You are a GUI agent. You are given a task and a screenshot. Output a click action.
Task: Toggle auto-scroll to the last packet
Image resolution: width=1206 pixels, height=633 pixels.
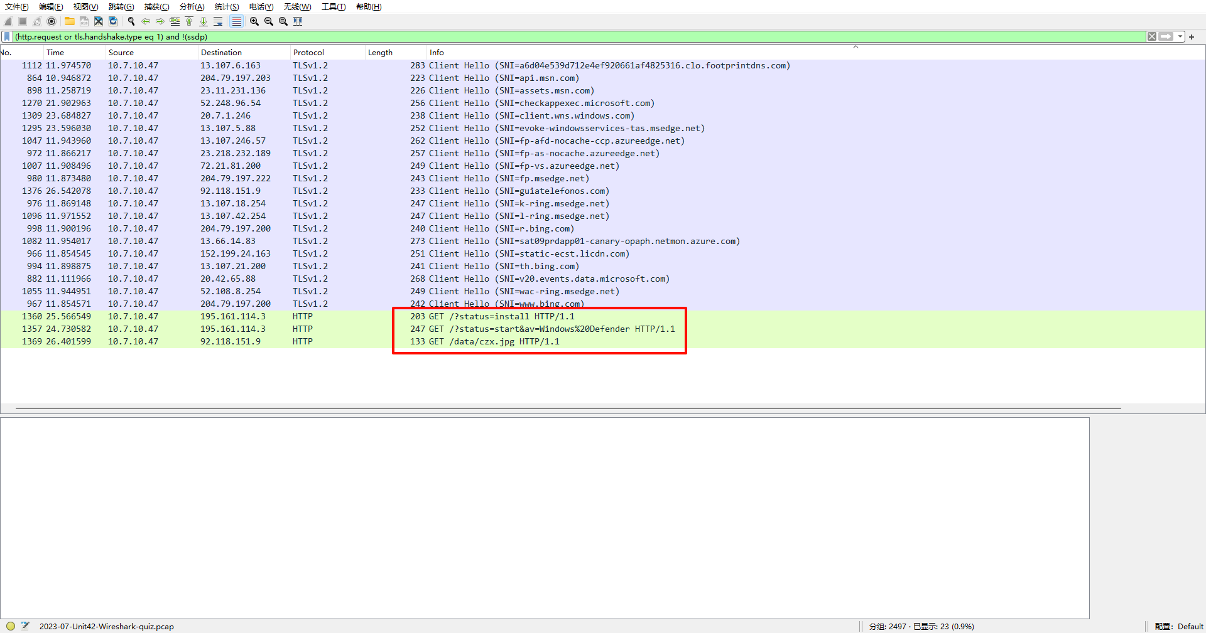point(218,21)
